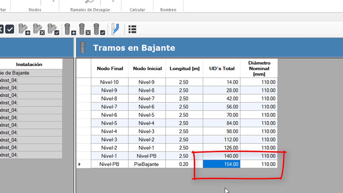The image size is (343, 193).
Task: Click 110.00 diameter in Nivel-10 row
Action: click(x=259, y=82)
